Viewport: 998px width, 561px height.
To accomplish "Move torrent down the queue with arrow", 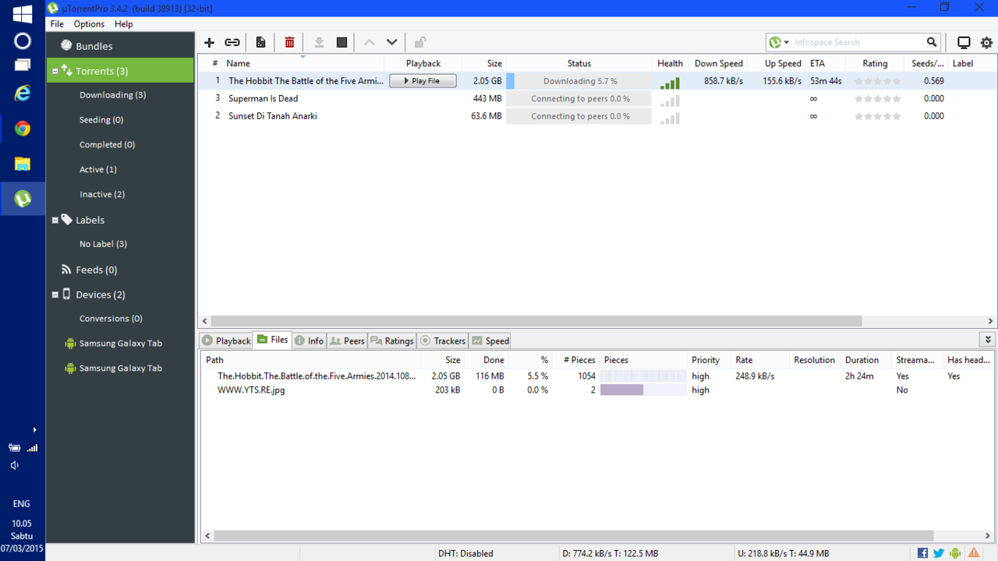I will [392, 43].
